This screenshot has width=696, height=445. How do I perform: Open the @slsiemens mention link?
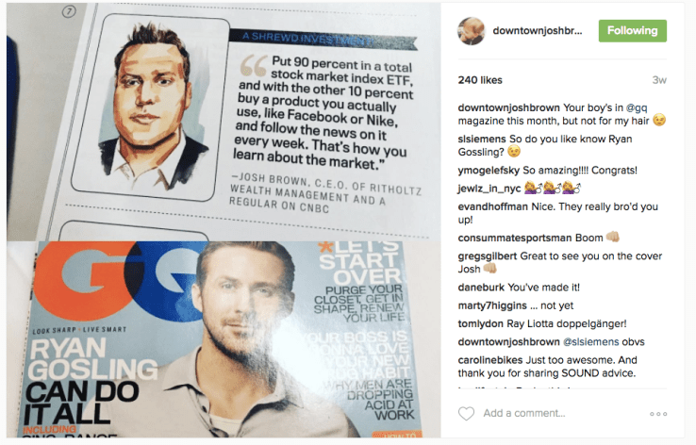pos(590,342)
